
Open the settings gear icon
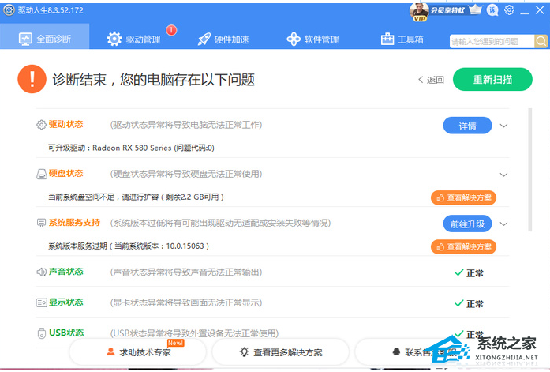(510, 10)
